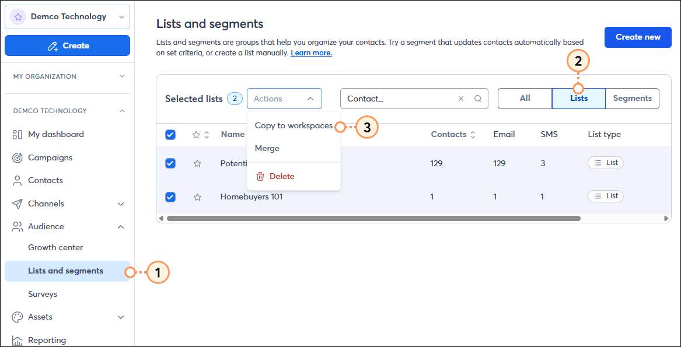
Task: Choose Merge from Actions menu
Action: (x=294, y=149)
